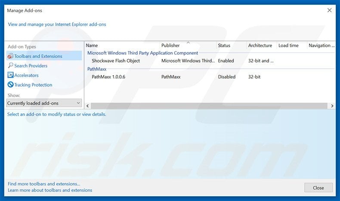Click the 32-bit architecture cell of PathMaxx
340x201 pixels.
pos(254,77)
